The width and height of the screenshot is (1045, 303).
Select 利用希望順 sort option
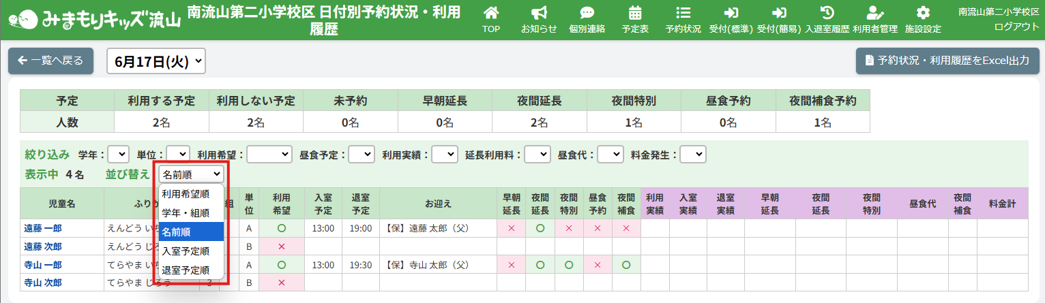tap(191, 193)
